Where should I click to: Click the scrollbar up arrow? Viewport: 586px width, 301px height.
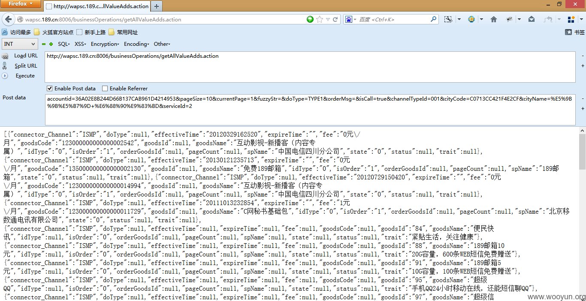click(582, 131)
